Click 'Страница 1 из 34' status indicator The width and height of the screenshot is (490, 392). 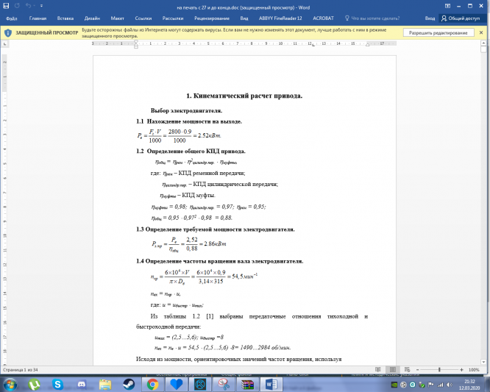pyautogui.click(x=21, y=370)
